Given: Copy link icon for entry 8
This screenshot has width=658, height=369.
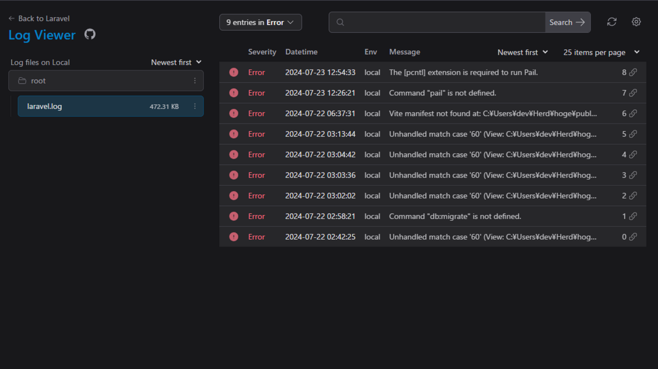Looking at the screenshot, I should point(633,72).
